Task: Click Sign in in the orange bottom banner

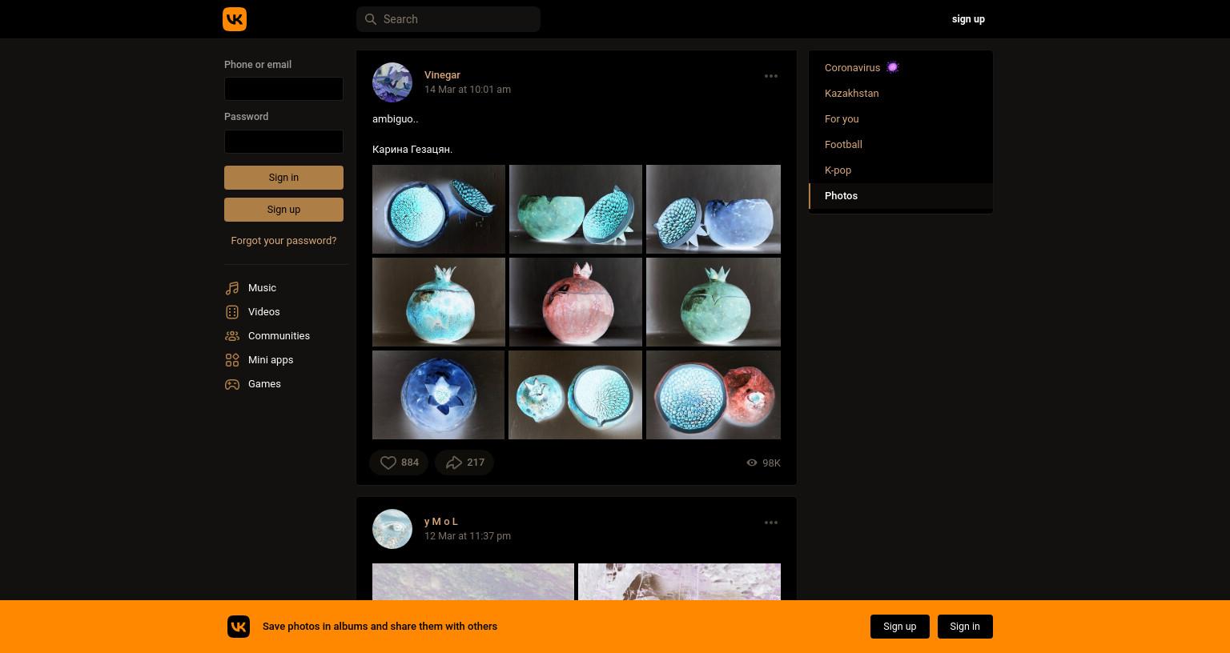Action: pyautogui.click(x=964, y=627)
